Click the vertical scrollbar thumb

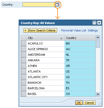98,44
